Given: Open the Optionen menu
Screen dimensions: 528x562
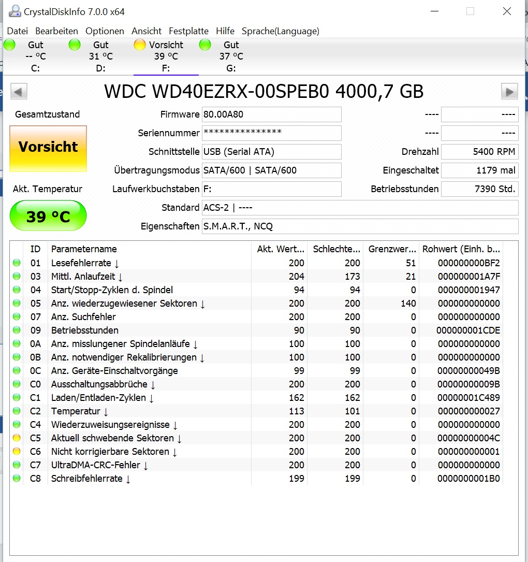Looking at the screenshot, I should coord(105,31).
